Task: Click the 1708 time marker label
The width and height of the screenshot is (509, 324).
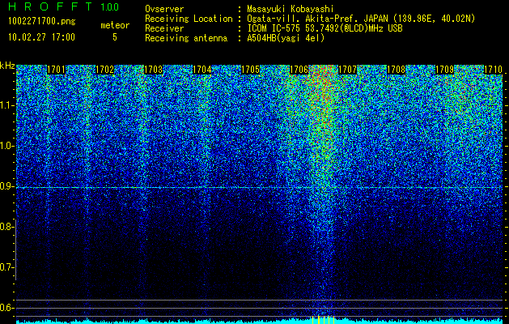Action: (x=396, y=70)
